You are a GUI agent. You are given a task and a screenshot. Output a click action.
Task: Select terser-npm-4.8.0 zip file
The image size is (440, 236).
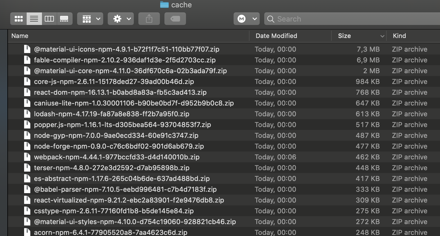click(x=112, y=168)
